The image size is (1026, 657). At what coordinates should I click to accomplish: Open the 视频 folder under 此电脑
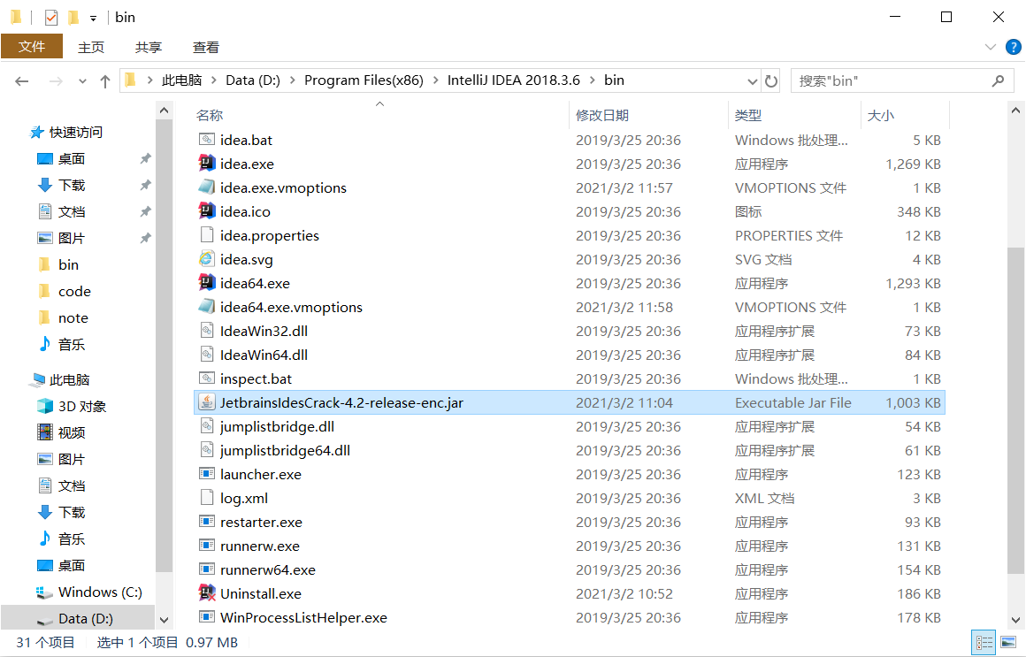72,432
